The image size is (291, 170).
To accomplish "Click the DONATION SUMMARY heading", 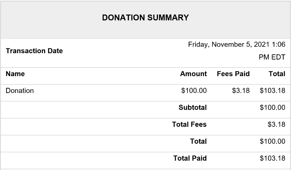I will point(145,18).
